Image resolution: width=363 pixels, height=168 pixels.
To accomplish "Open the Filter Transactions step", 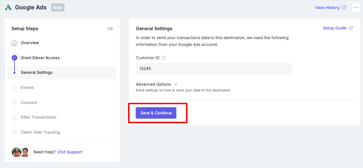I will tap(38, 117).
